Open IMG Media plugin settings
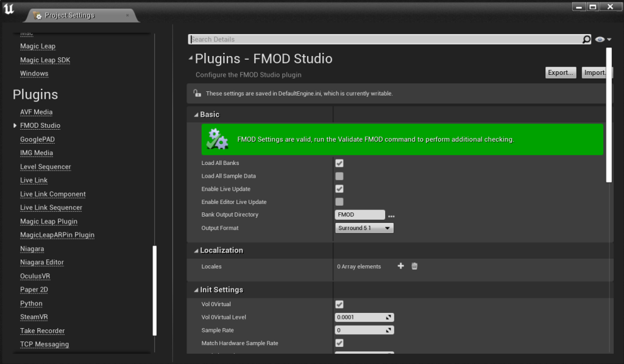The width and height of the screenshot is (624, 364). click(x=36, y=153)
